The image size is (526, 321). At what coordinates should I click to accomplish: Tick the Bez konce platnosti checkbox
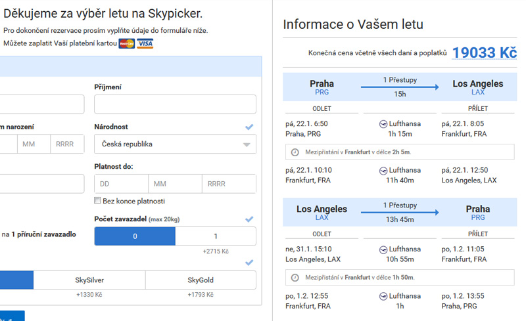point(97,200)
